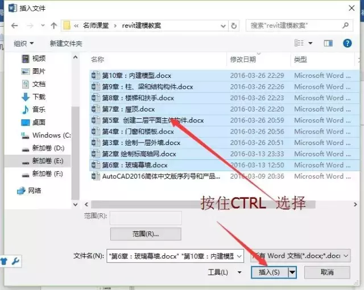Open more view options dropdown
Screen dimensions: 364x290
point(311,43)
